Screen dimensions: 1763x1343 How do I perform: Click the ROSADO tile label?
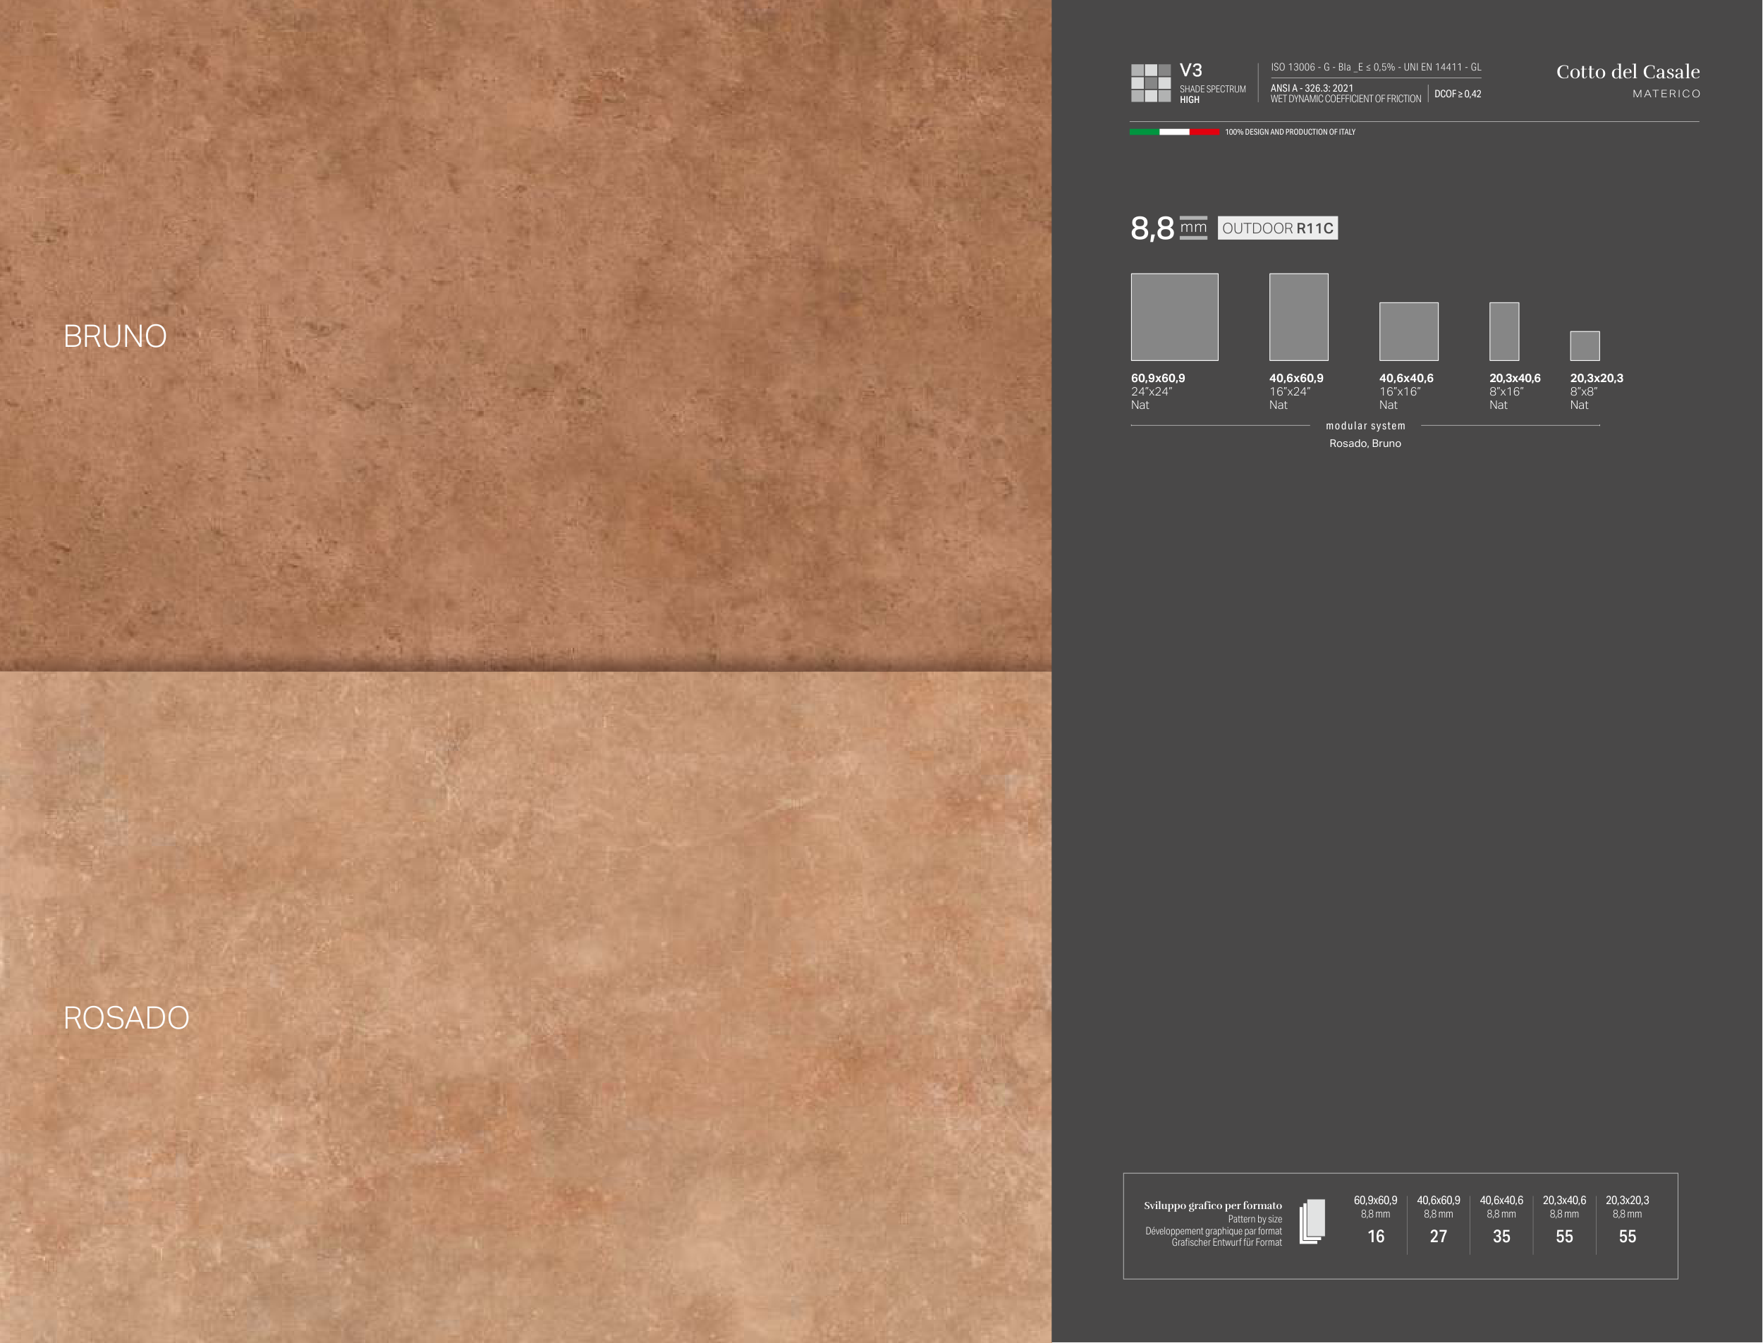[x=126, y=1017]
